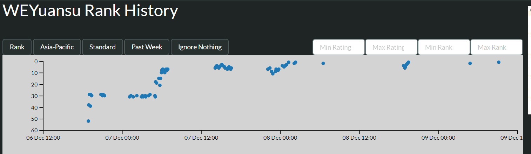531x154 pixels.
Task: Click the isolated point between 08 Dec 00:00 and 12:00
Action: [x=323, y=63]
